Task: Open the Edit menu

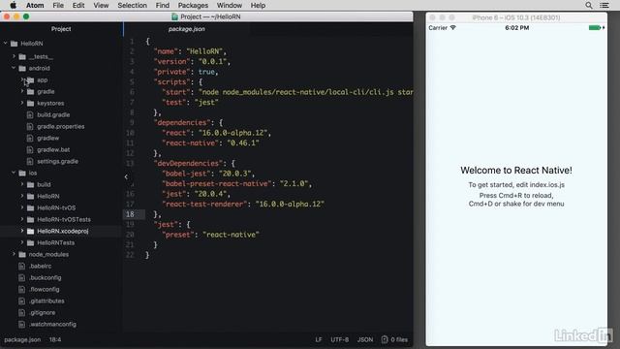Action: click(78, 5)
